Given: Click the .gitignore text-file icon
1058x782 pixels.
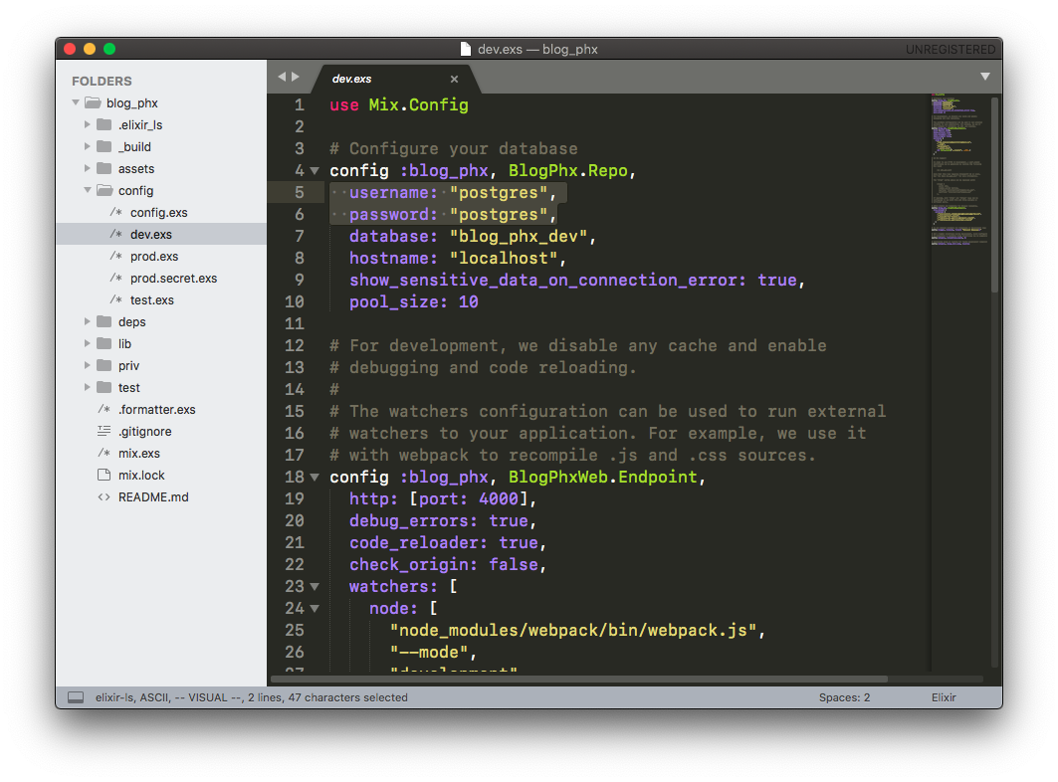Looking at the screenshot, I should [x=104, y=431].
